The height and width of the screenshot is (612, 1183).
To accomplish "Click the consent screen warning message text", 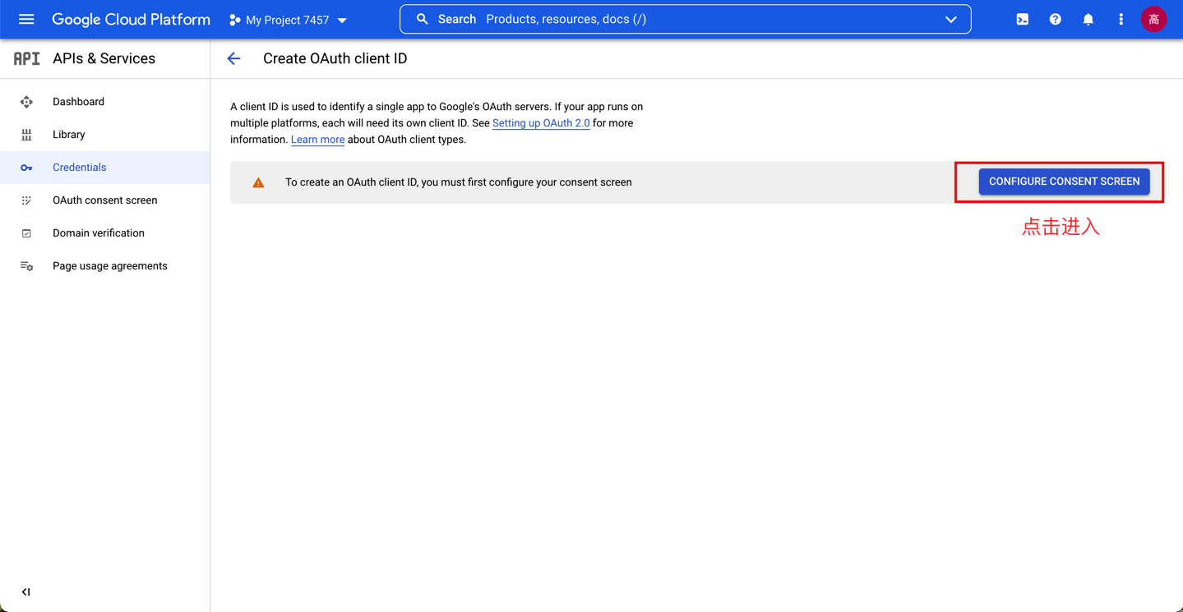I will [x=459, y=182].
